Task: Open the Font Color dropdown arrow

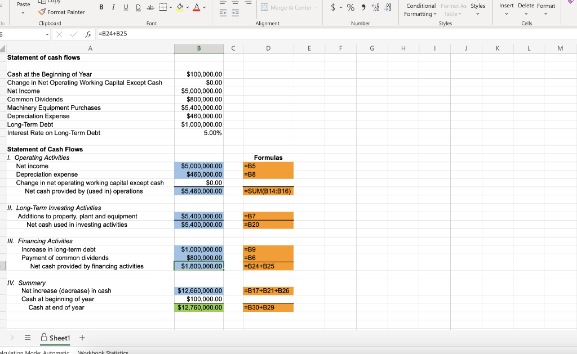Action: [204, 7]
